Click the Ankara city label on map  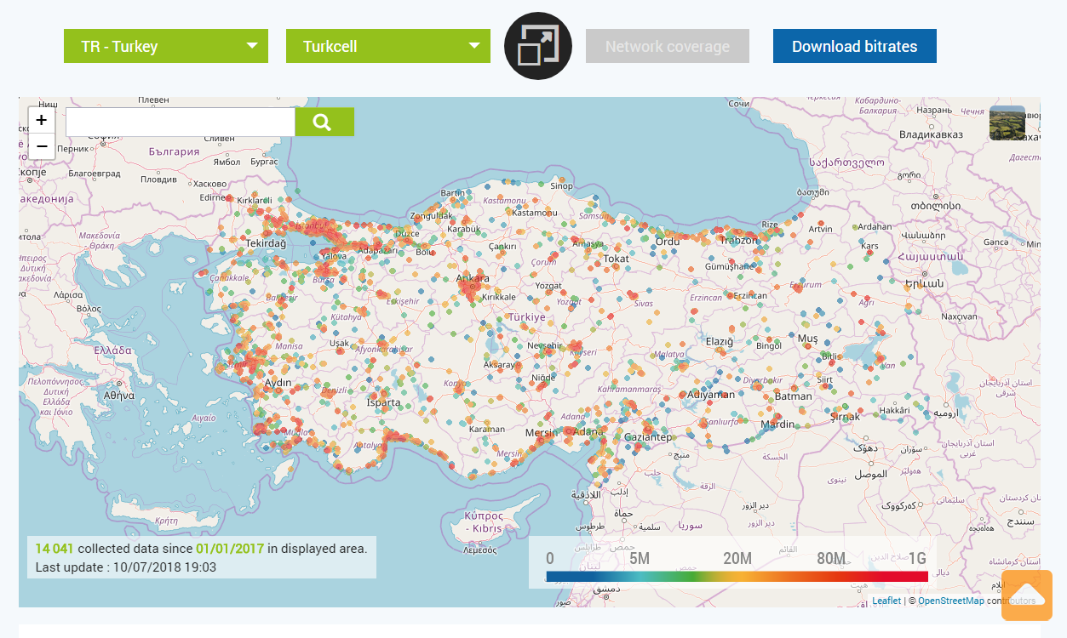point(473,278)
